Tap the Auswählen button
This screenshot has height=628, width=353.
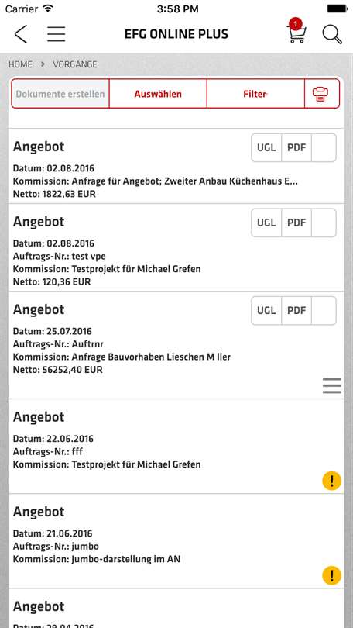(158, 94)
